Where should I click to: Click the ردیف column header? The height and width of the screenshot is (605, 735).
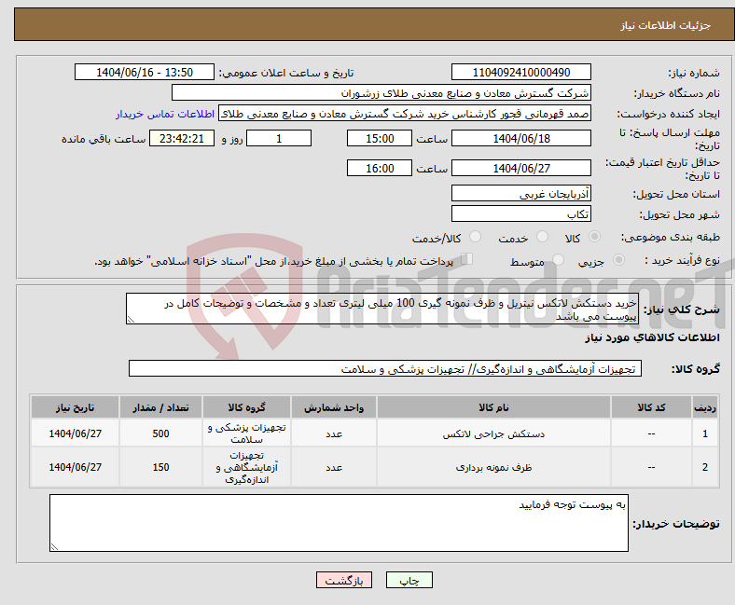pos(705,407)
